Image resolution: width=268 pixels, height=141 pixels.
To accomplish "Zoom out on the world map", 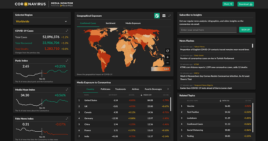I will pos(167,63).
